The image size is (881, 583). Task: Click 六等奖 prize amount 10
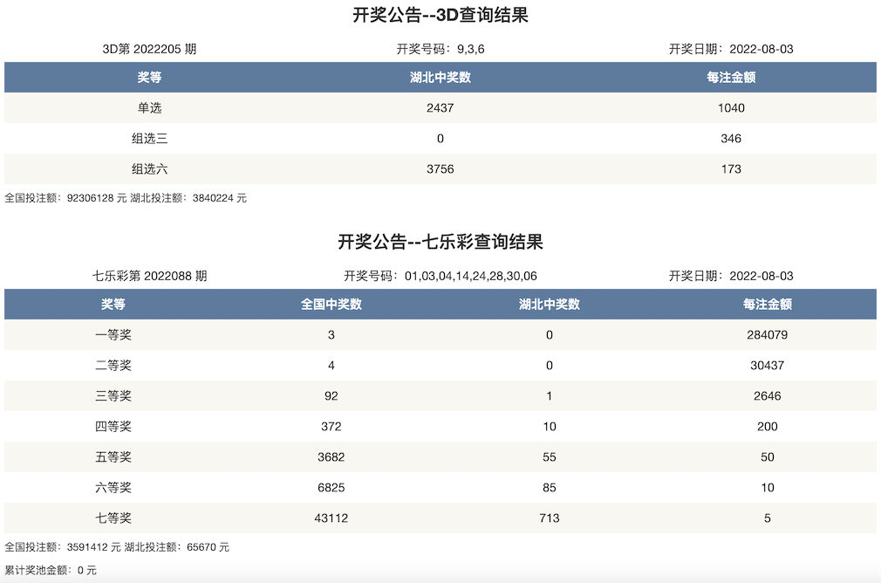[767, 487]
